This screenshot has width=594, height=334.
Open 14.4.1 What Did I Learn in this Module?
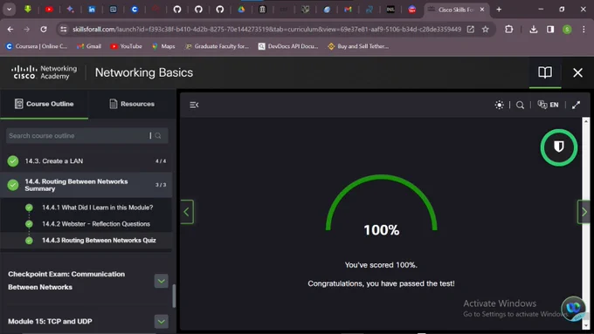pyautogui.click(x=97, y=208)
